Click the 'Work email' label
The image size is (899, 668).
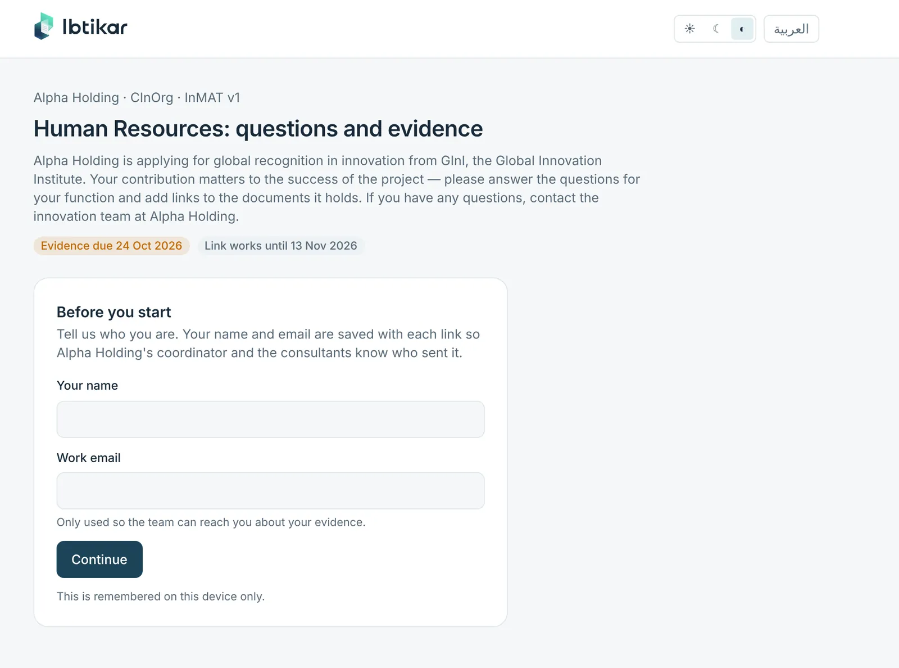click(89, 458)
